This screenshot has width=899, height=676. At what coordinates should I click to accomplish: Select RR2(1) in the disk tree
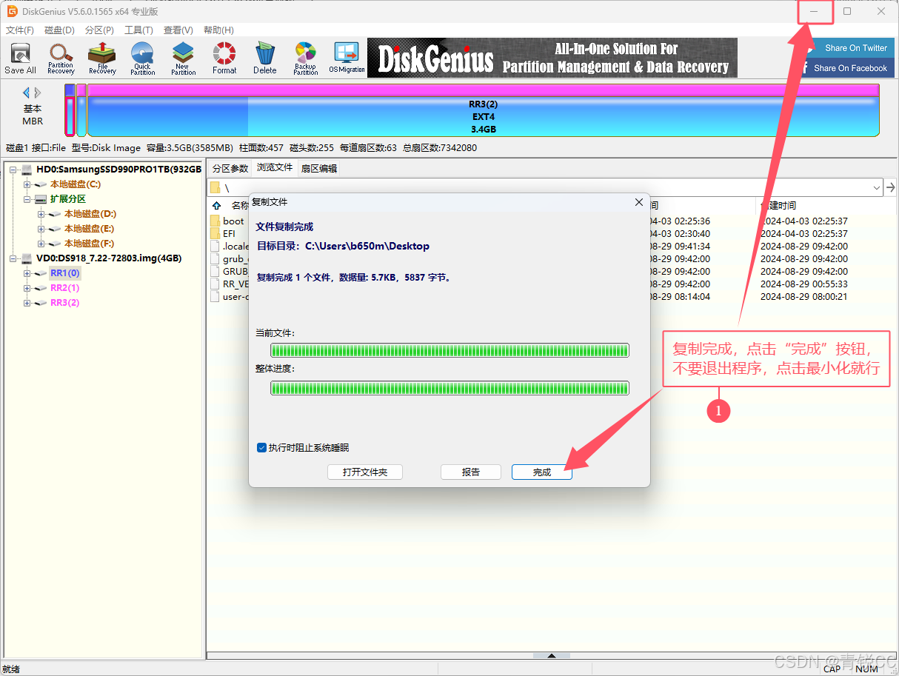coord(64,288)
